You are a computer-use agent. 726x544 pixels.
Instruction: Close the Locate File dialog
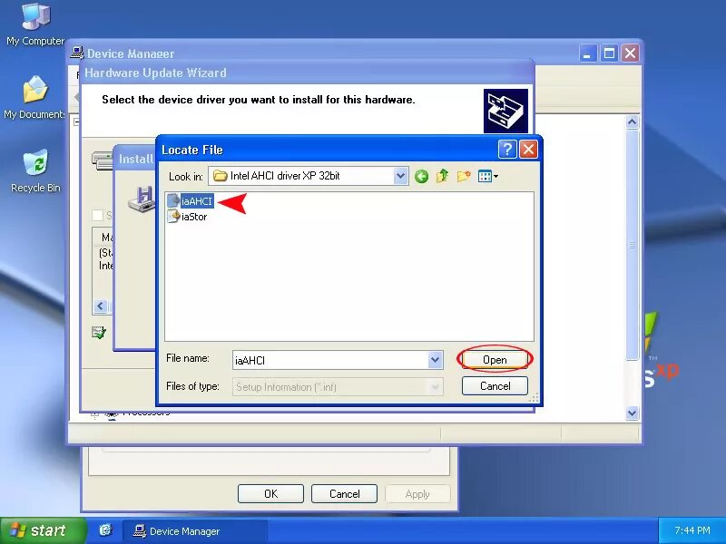point(528,150)
